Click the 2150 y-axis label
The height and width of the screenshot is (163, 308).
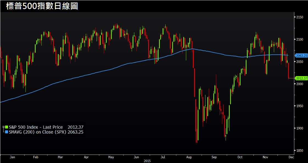coord(299,17)
